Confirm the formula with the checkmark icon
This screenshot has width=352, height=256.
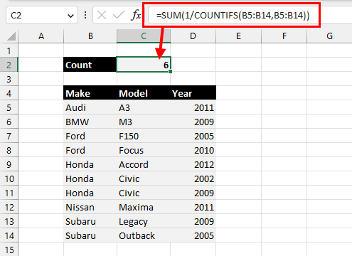pyautogui.click(x=119, y=16)
